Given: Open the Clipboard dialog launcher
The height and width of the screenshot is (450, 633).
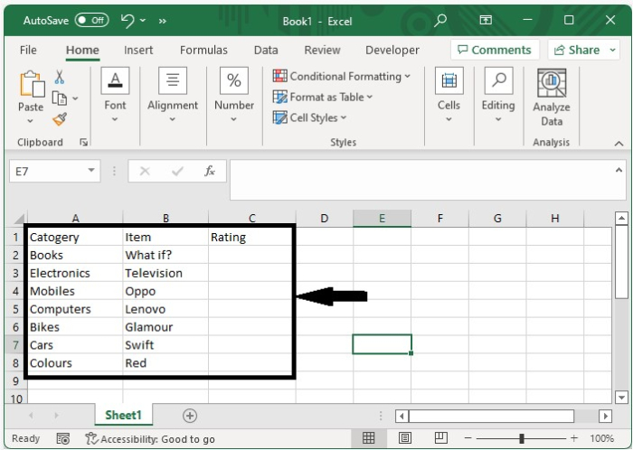Looking at the screenshot, I should pyautogui.click(x=83, y=142).
